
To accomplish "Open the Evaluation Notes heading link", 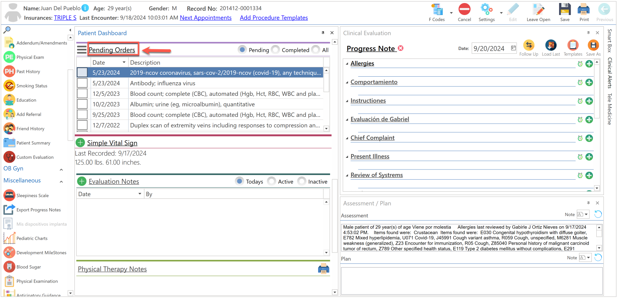I will coord(114,182).
